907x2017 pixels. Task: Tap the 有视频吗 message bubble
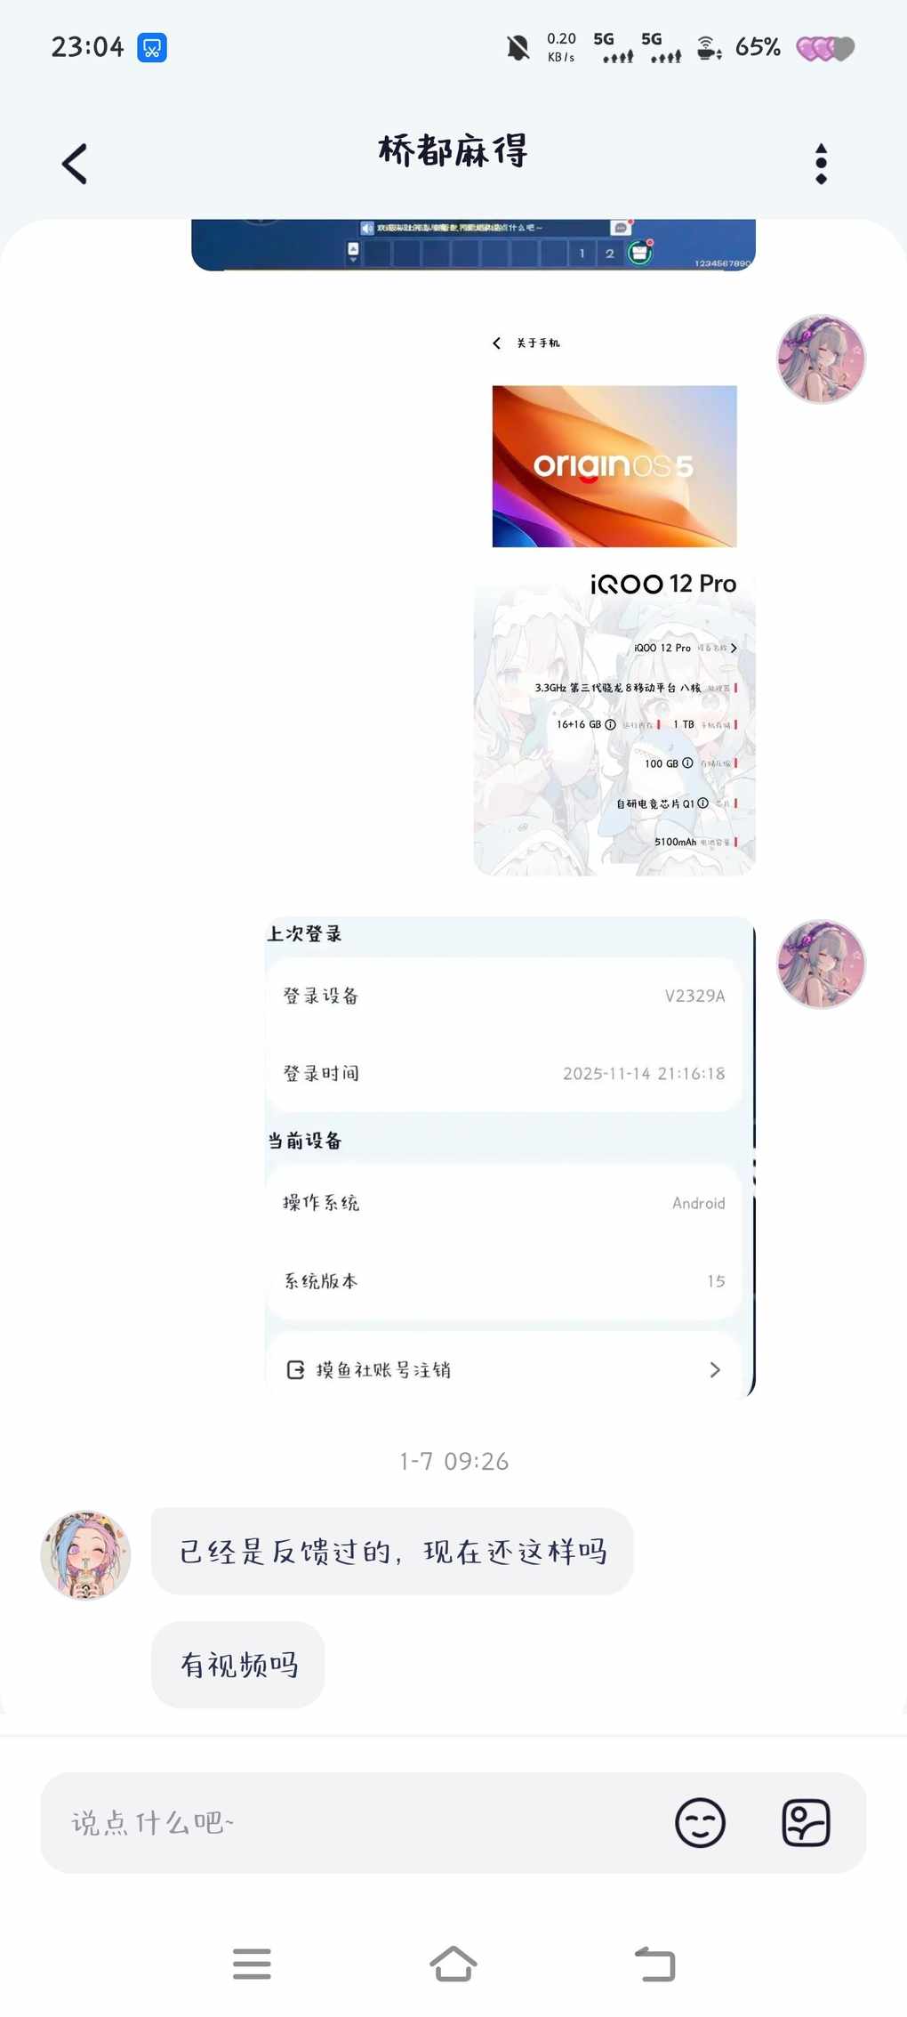tap(238, 1665)
